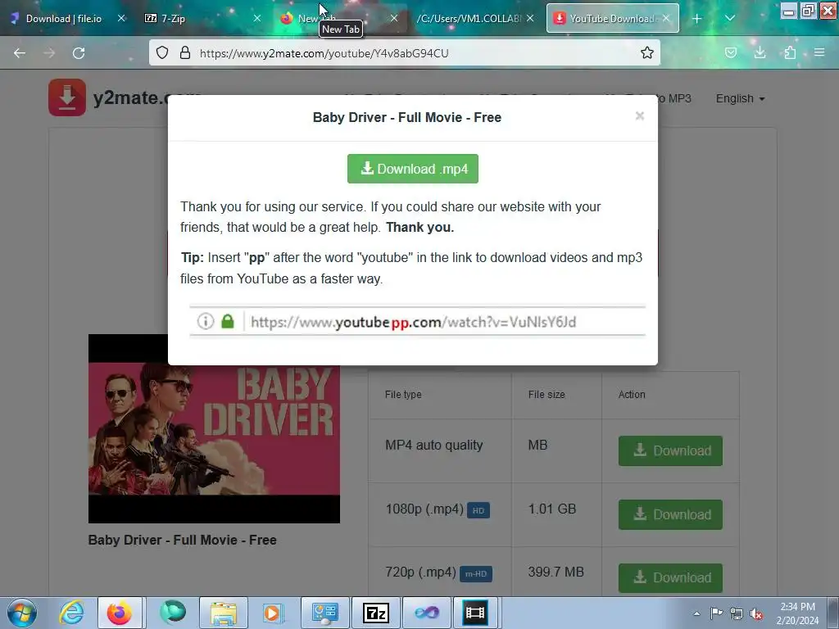Click the 399.7 MB file size cell
Image resolution: width=839 pixels, height=629 pixels.
(x=556, y=572)
